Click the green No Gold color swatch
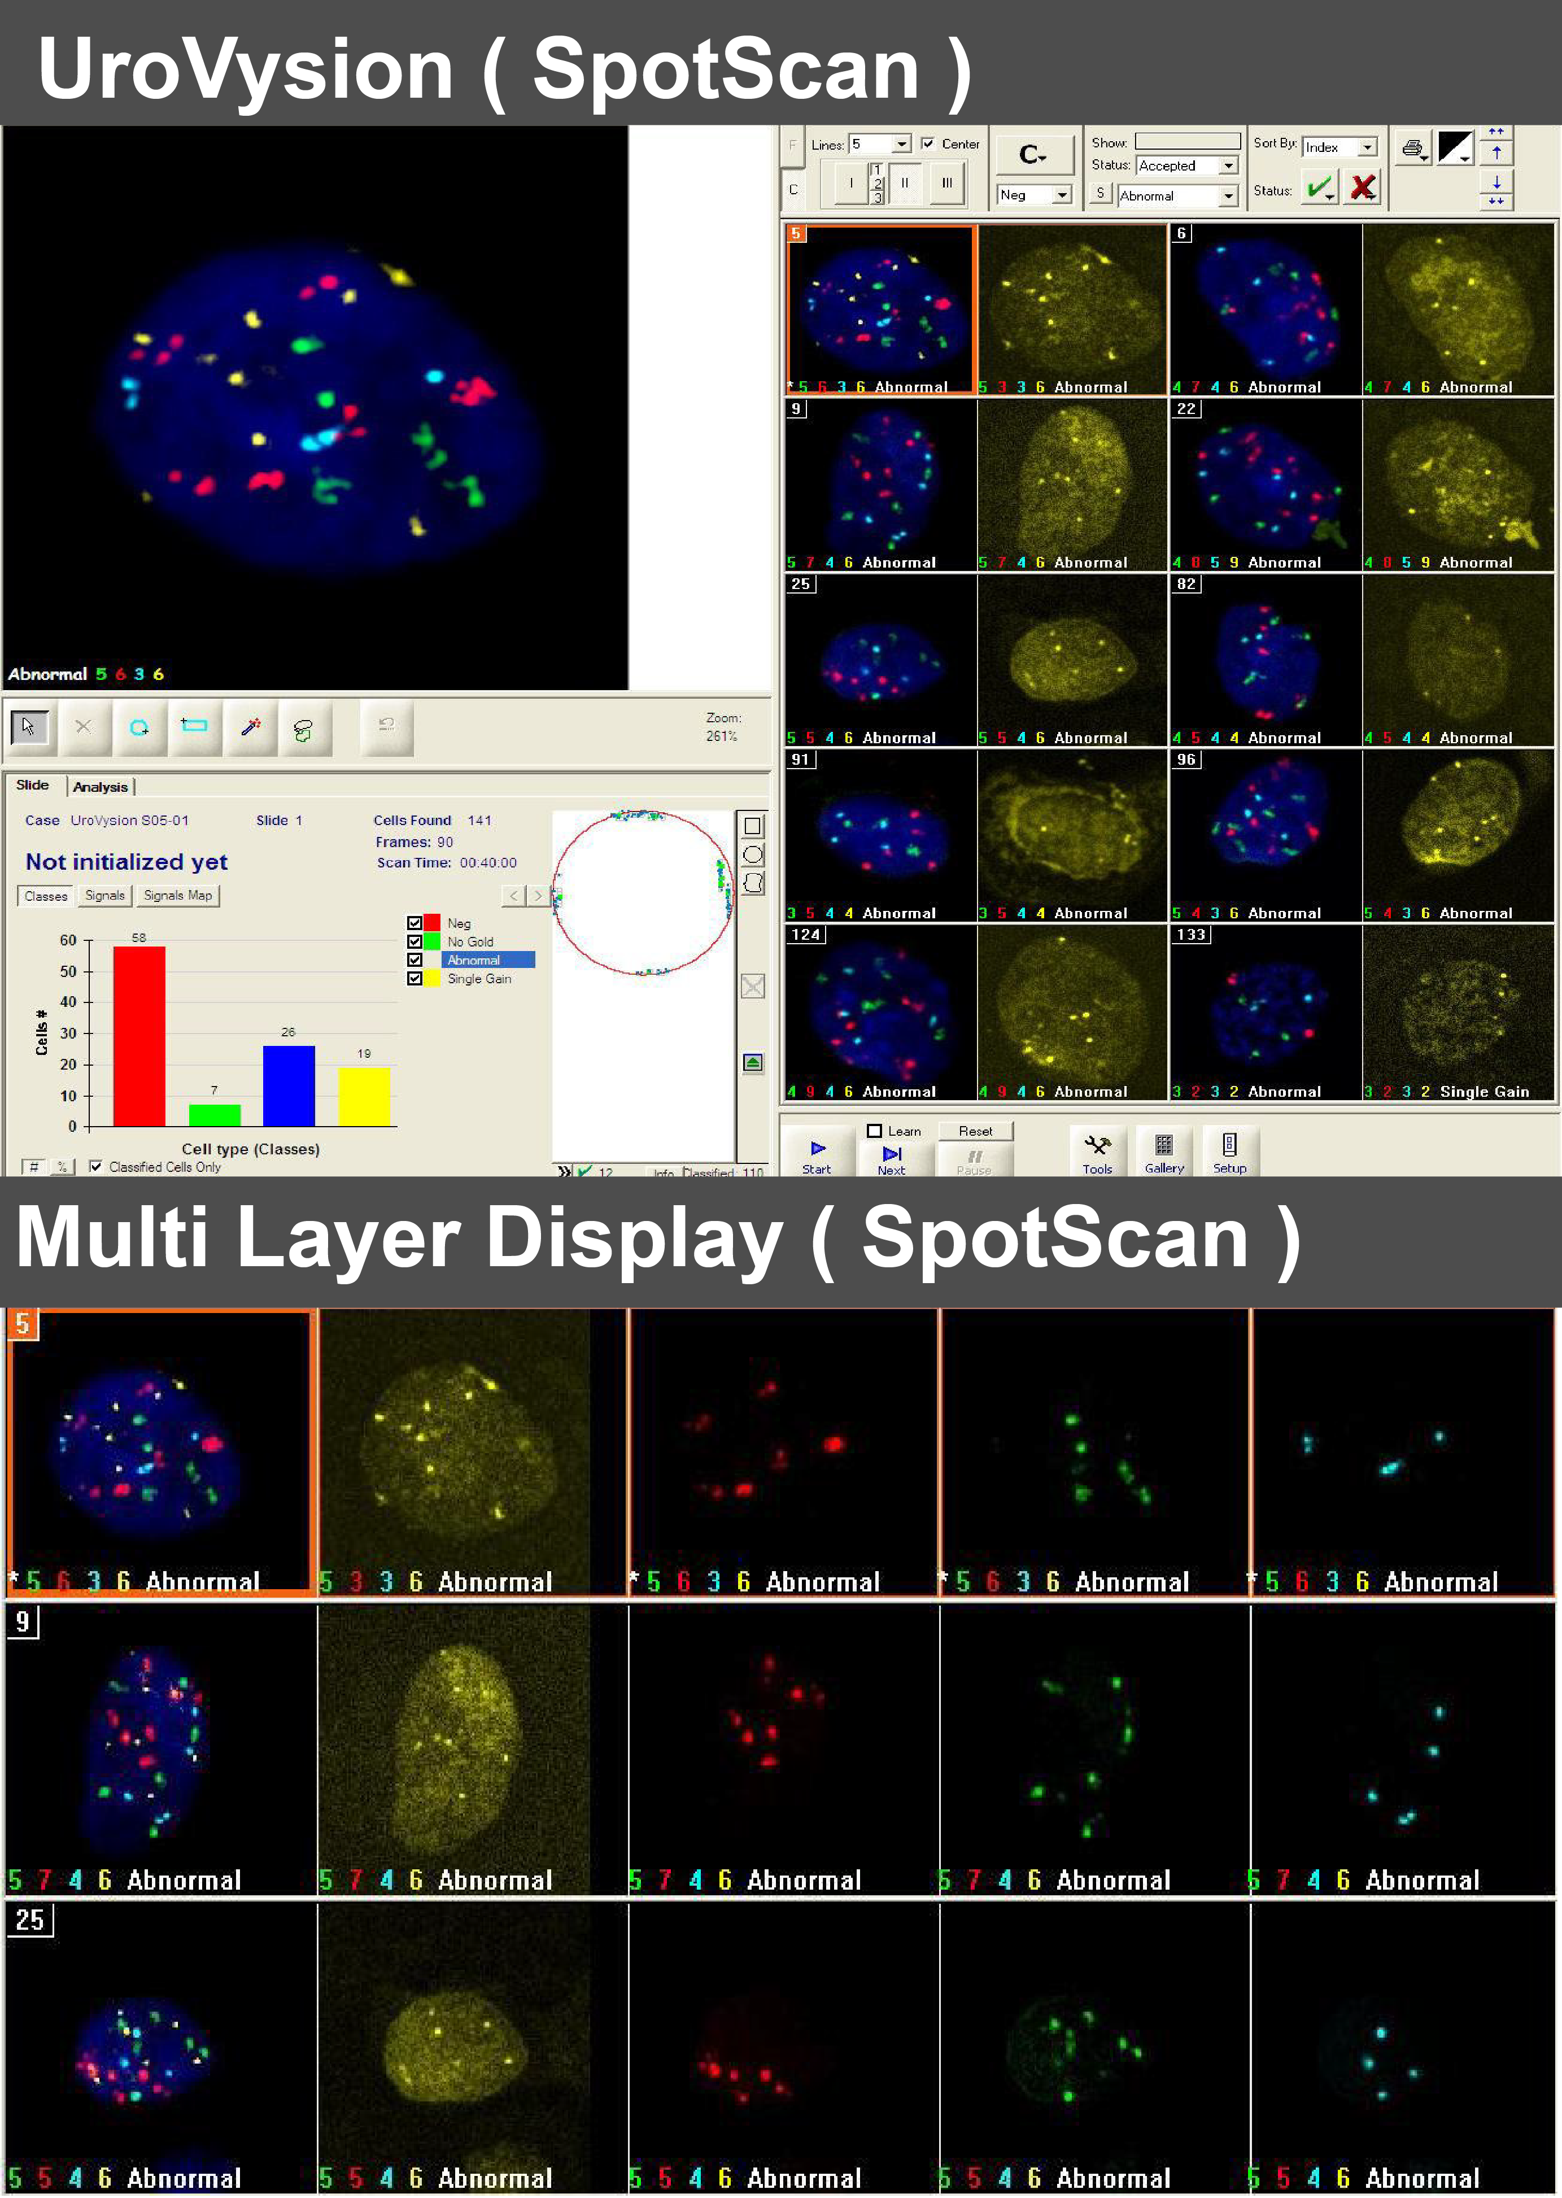This screenshot has width=1562, height=2198. pyautogui.click(x=432, y=941)
